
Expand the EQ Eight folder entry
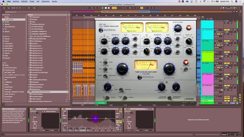tap(29, 19)
